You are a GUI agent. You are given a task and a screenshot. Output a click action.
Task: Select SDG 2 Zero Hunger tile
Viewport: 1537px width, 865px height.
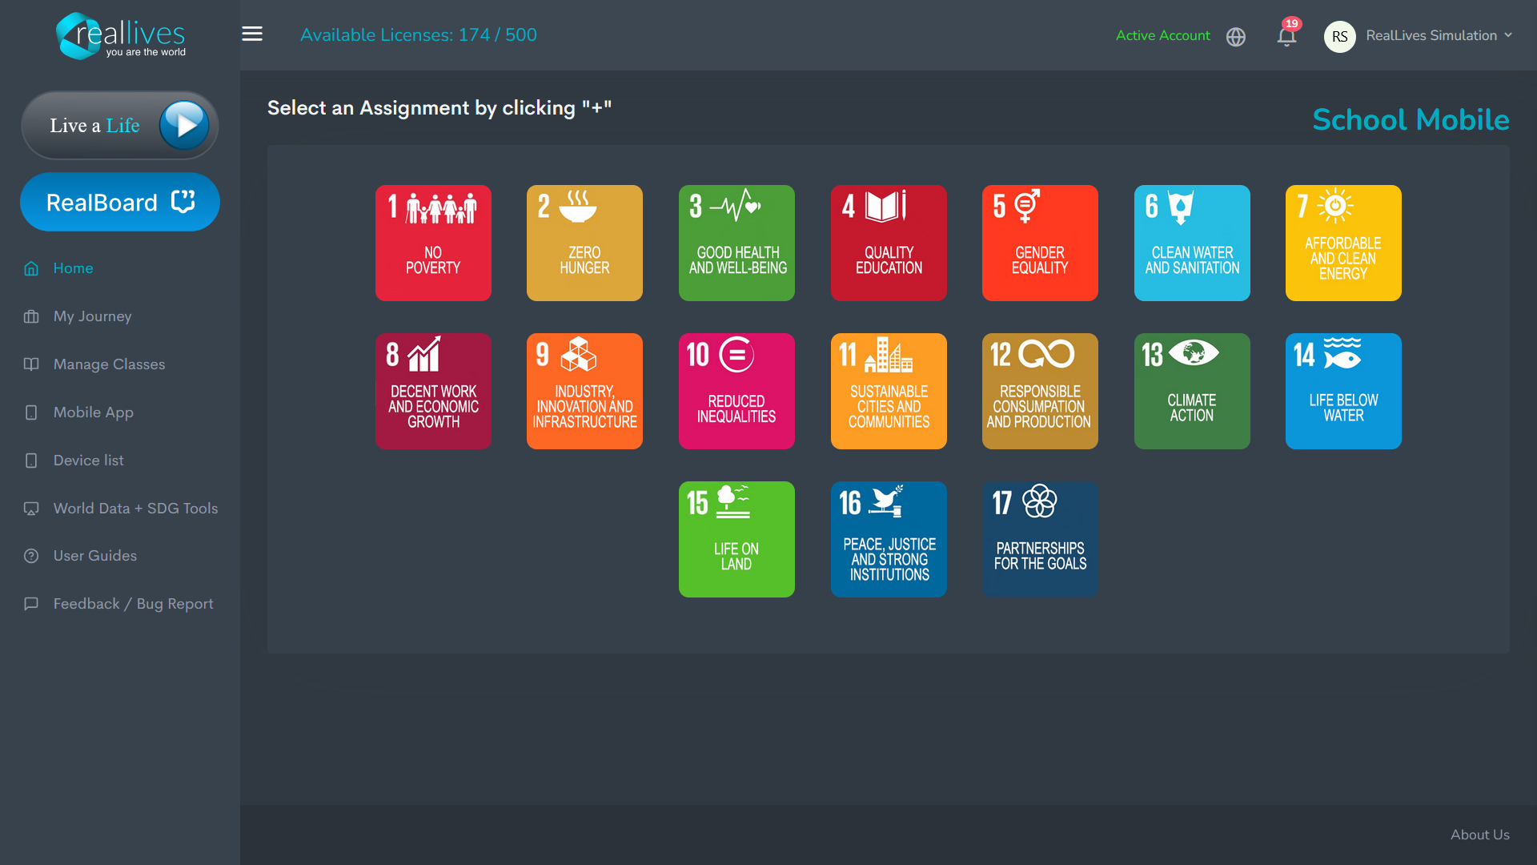click(584, 243)
